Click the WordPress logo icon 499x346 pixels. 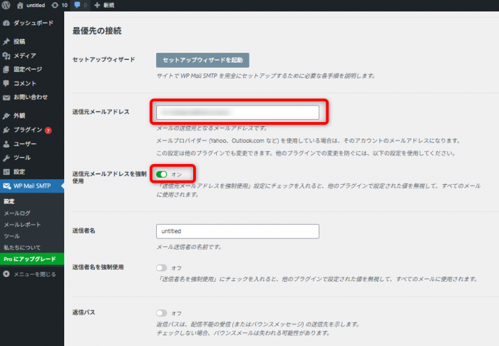(6, 5)
